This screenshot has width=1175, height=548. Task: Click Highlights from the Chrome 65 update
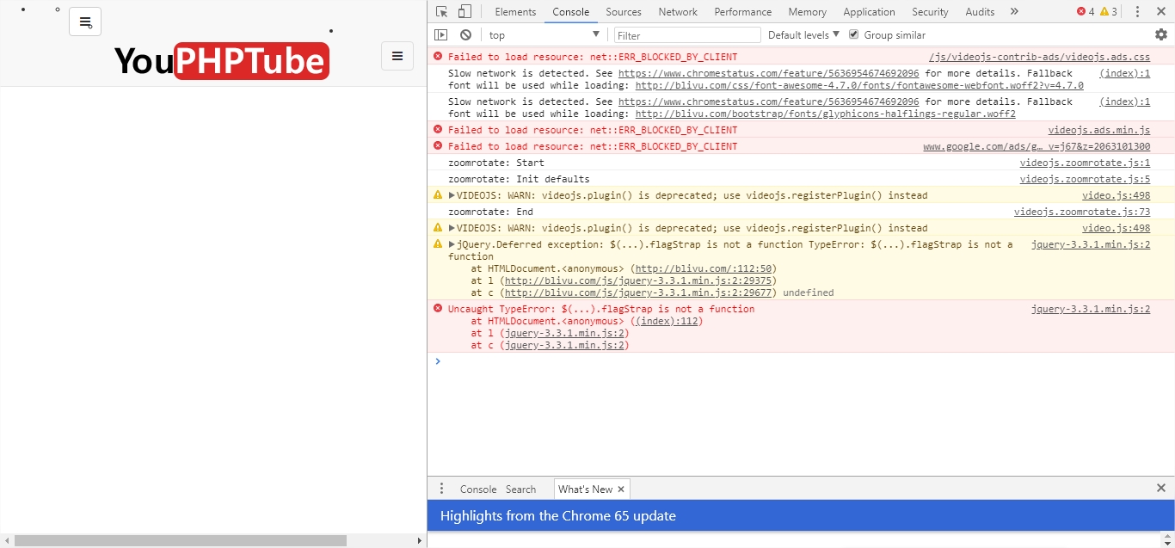[x=558, y=516]
